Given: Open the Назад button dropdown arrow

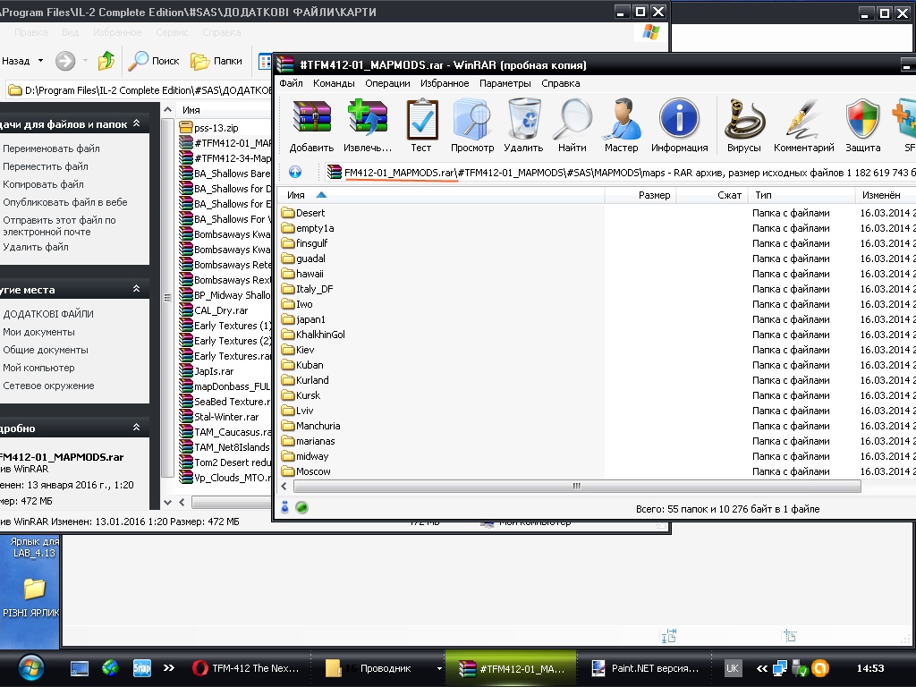Looking at the screenshot, I should [x=40, y=61].
